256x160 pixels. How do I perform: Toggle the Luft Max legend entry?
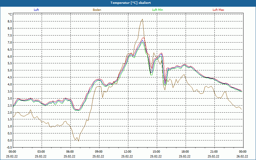219,10
